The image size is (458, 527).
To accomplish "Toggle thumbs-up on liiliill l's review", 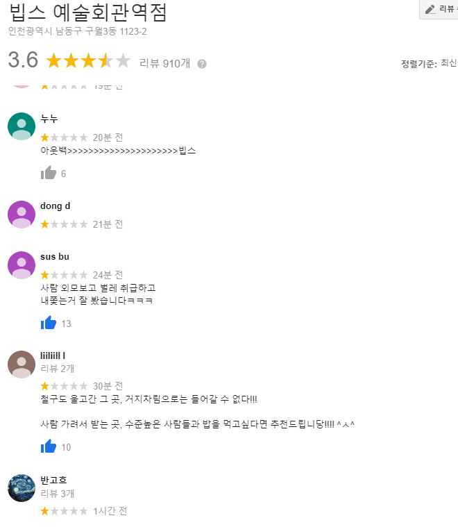I will (x=49, y=447).
